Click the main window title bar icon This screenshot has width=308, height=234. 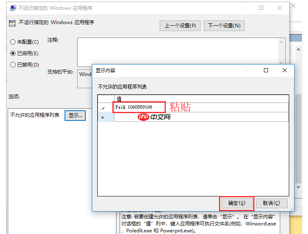click(13, 8)
